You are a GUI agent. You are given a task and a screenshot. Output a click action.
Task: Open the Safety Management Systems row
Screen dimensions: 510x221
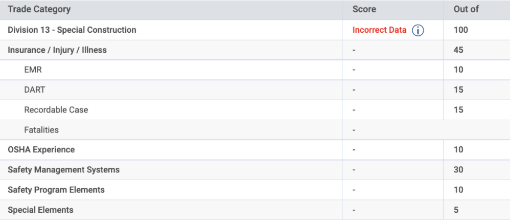tap(255, 170)
